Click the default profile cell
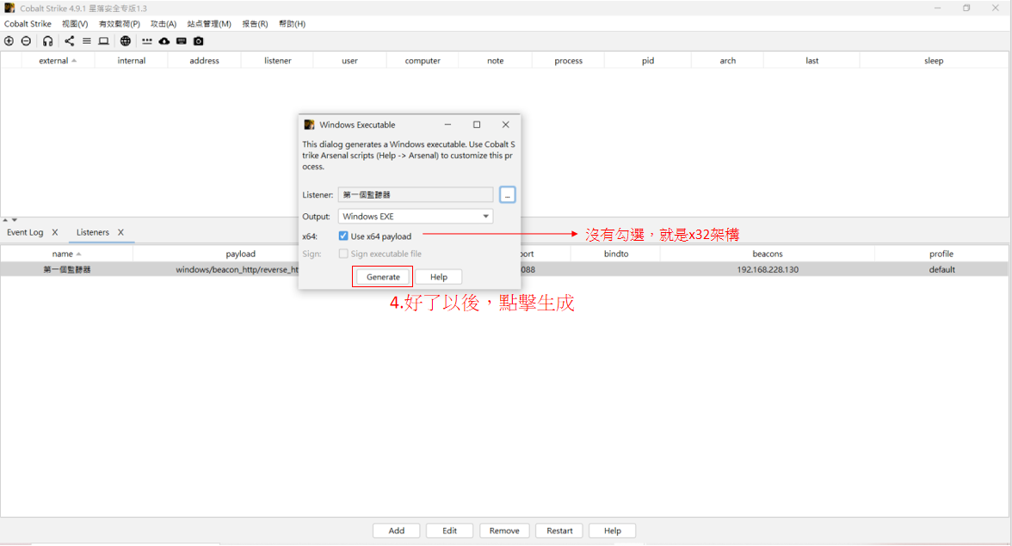1012x546 pixels. [941, 269]
